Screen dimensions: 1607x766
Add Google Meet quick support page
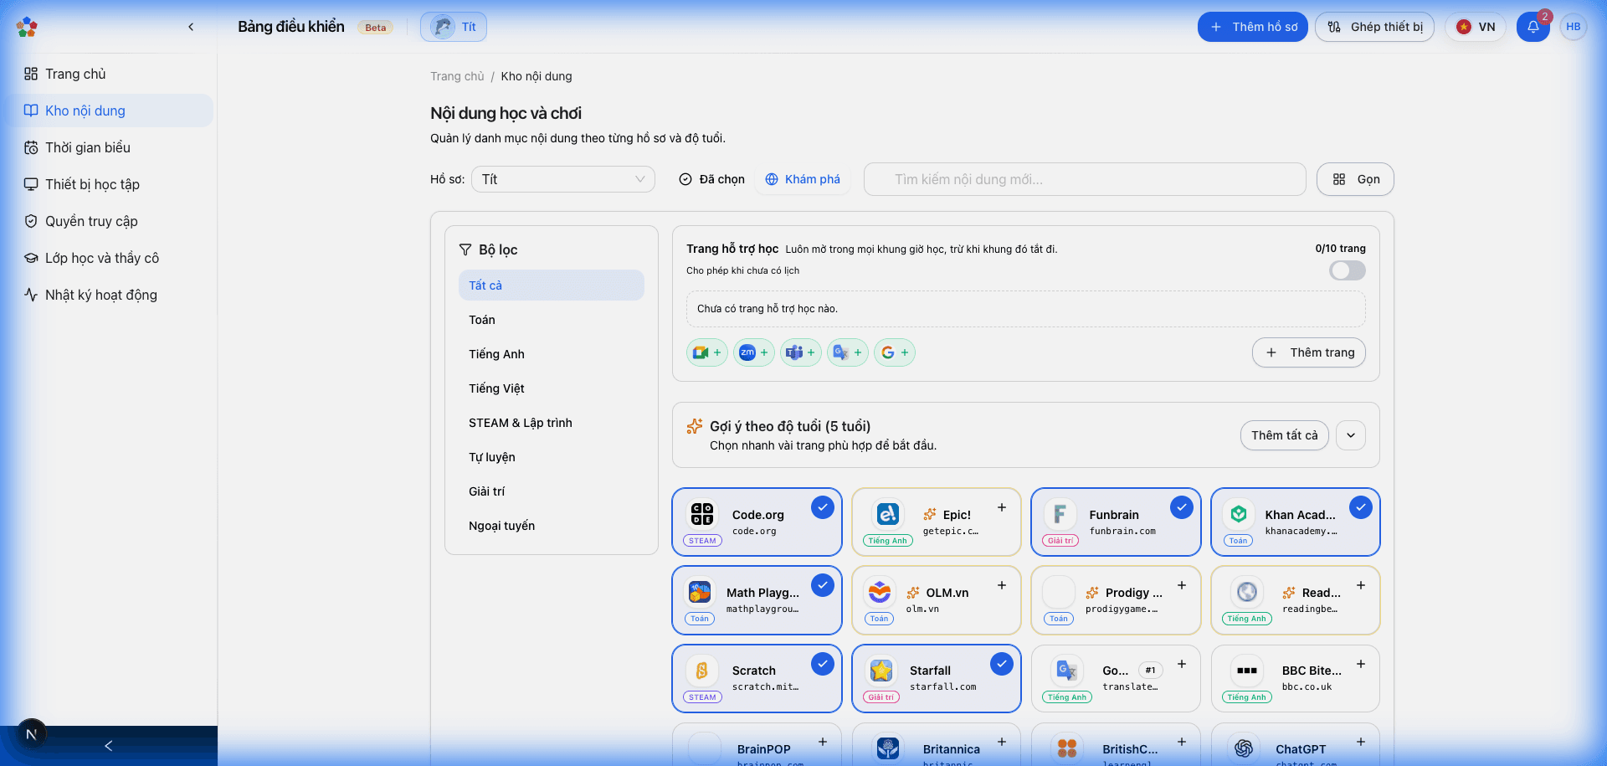tap(707, 352)
